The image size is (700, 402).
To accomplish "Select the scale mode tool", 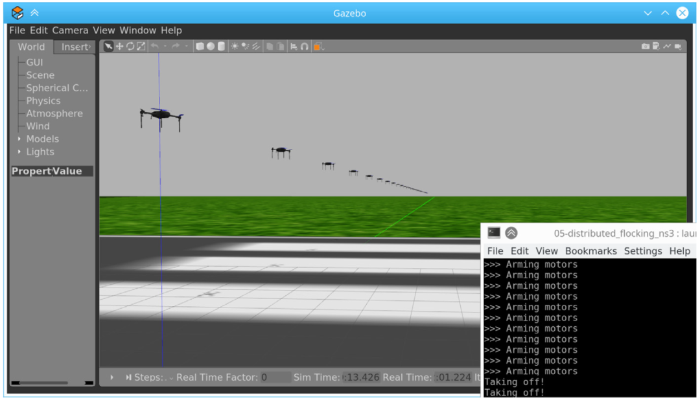I will [141, 47].
